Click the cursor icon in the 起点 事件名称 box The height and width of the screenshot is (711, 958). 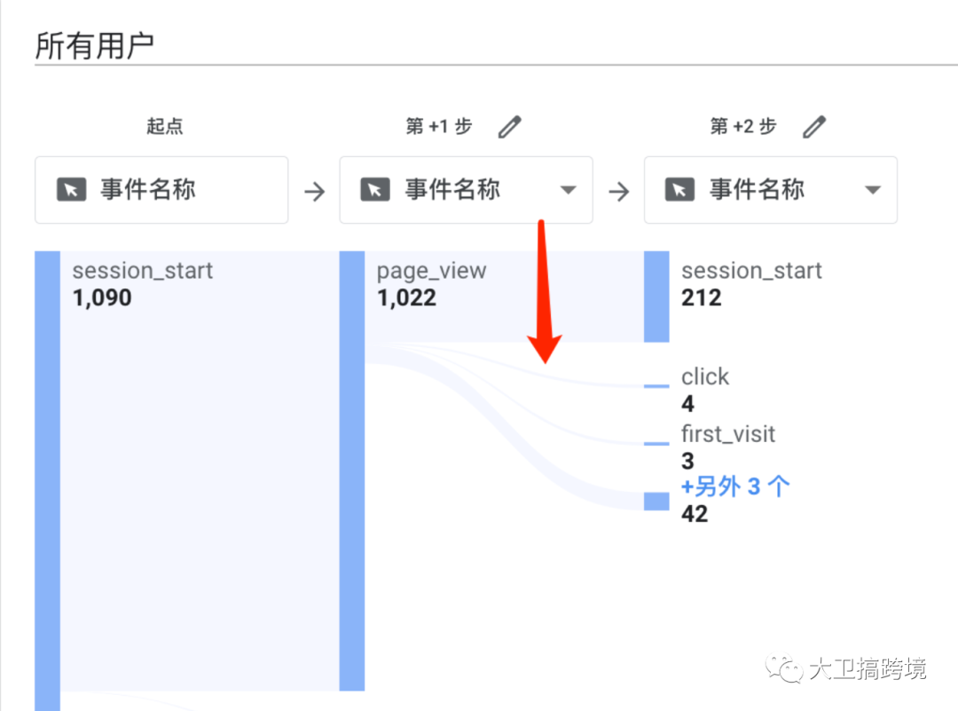pos(71,190)
